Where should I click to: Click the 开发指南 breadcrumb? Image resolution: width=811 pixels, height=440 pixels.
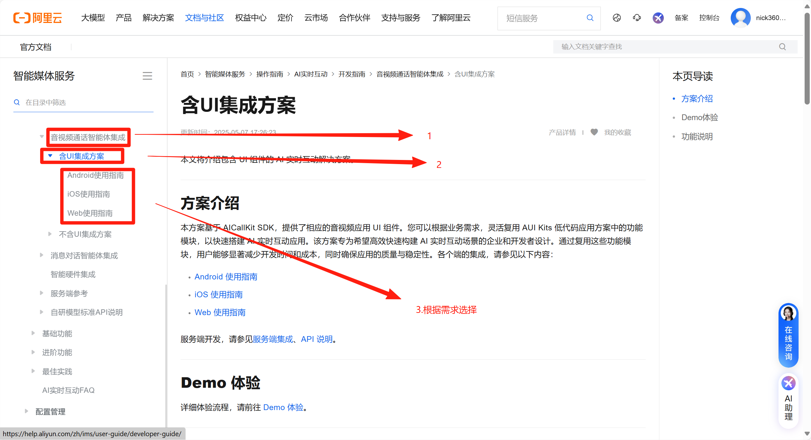[x=352, y=74]
